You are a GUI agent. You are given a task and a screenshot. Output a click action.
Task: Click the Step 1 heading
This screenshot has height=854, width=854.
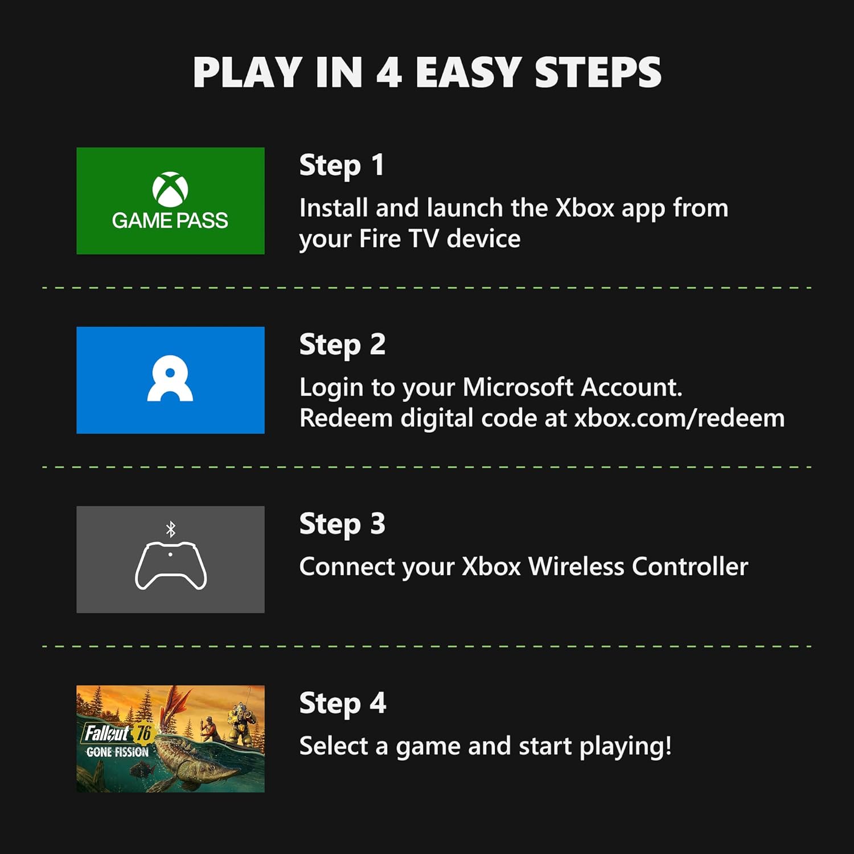(342, 166)
